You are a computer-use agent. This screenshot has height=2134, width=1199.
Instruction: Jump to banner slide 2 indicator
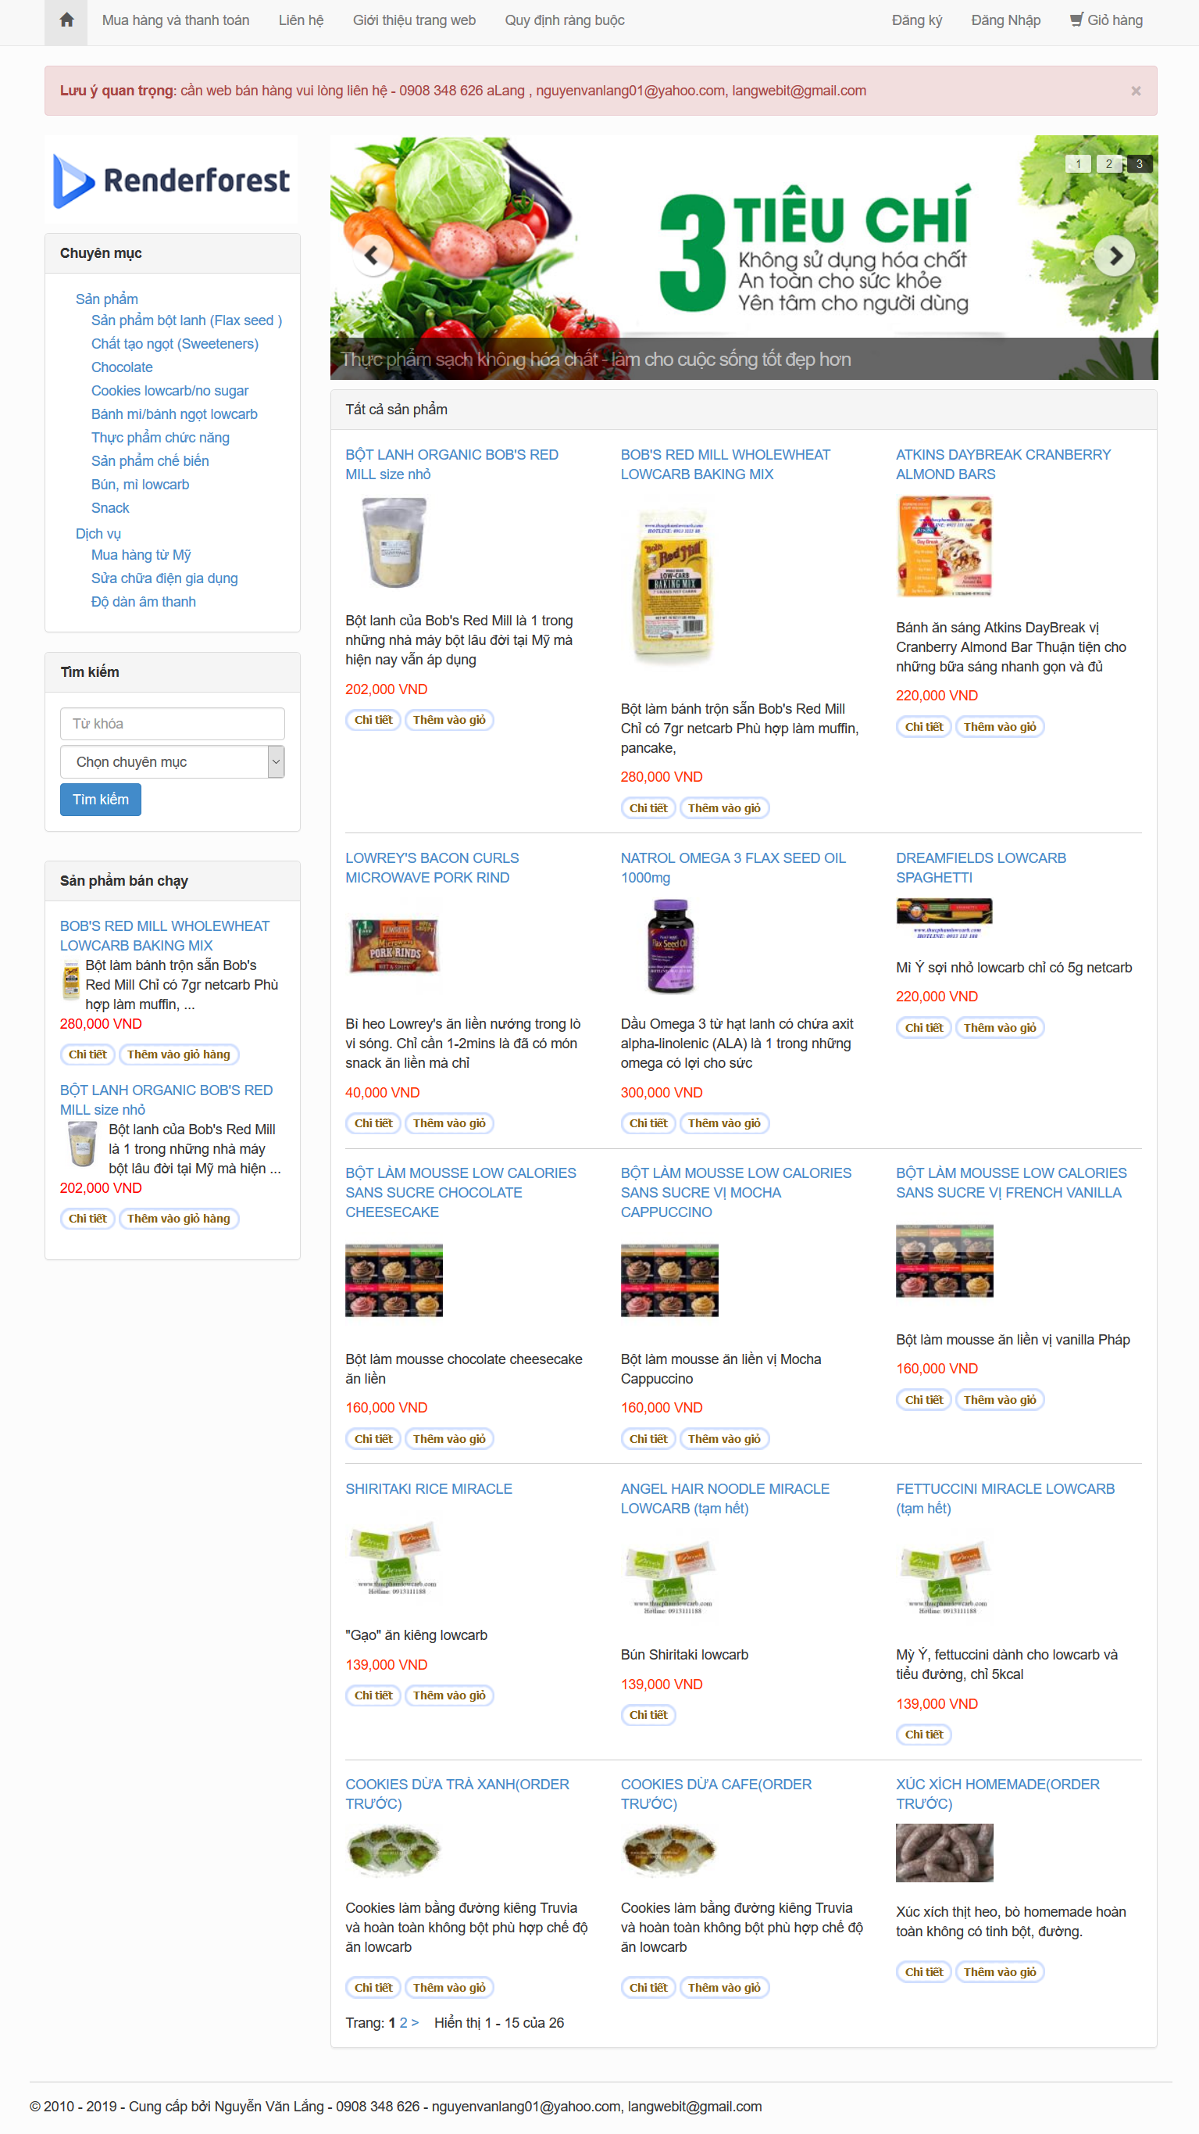1108,163
